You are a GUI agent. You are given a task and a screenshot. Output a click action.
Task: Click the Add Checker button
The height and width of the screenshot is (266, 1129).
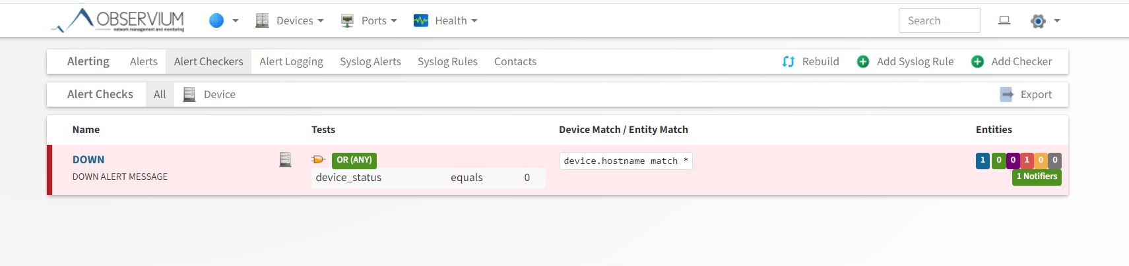(x=1012, y=61)
